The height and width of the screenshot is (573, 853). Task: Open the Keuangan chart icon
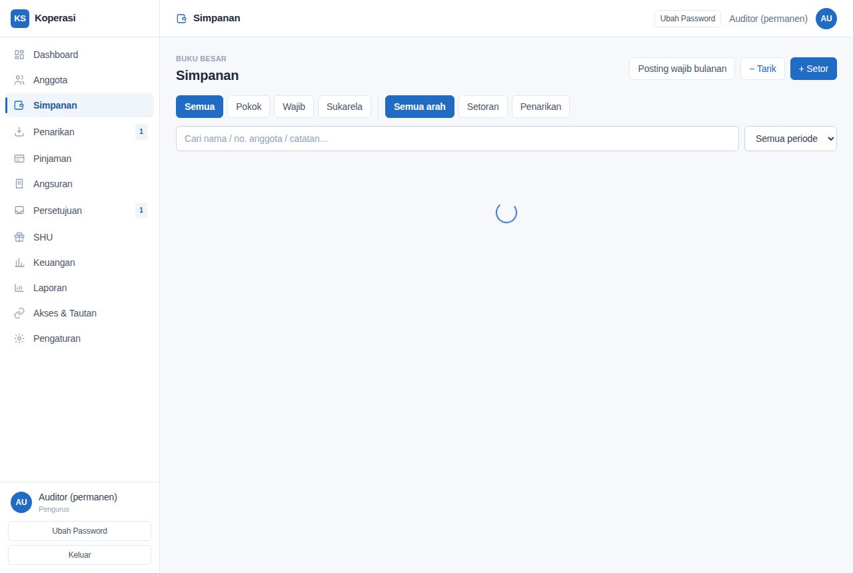coord(19,263)
